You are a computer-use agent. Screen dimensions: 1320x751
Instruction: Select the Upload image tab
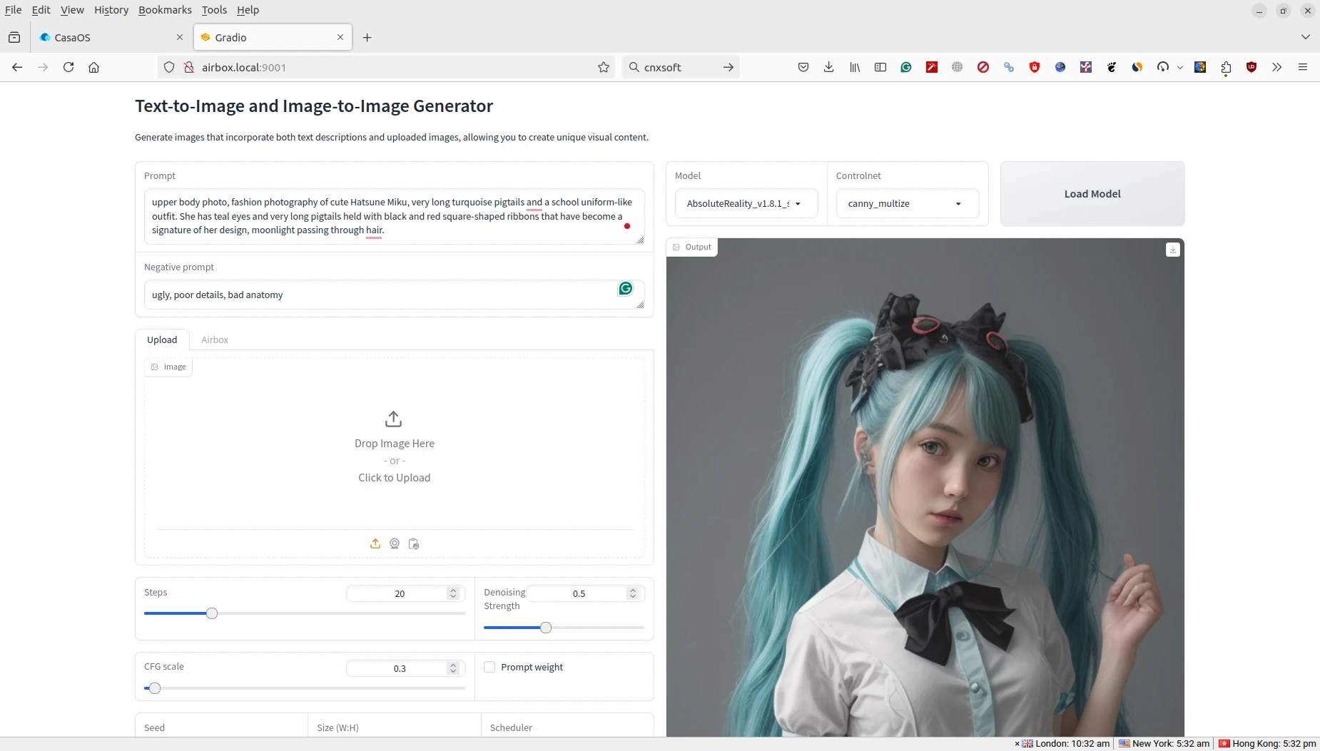(162, 339)
